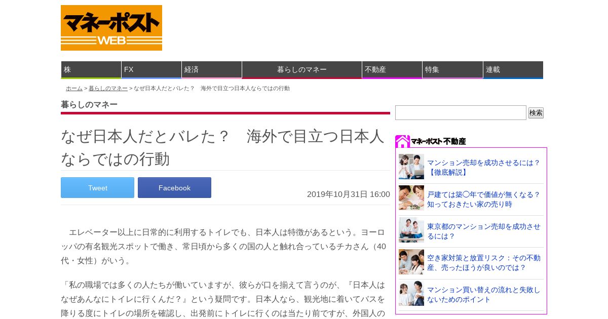
Task: Open the 特集 navigation tab
Action: (x=452, y=70)
